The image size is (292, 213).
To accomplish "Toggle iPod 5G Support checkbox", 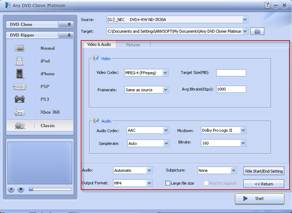I will pos(206,183).
